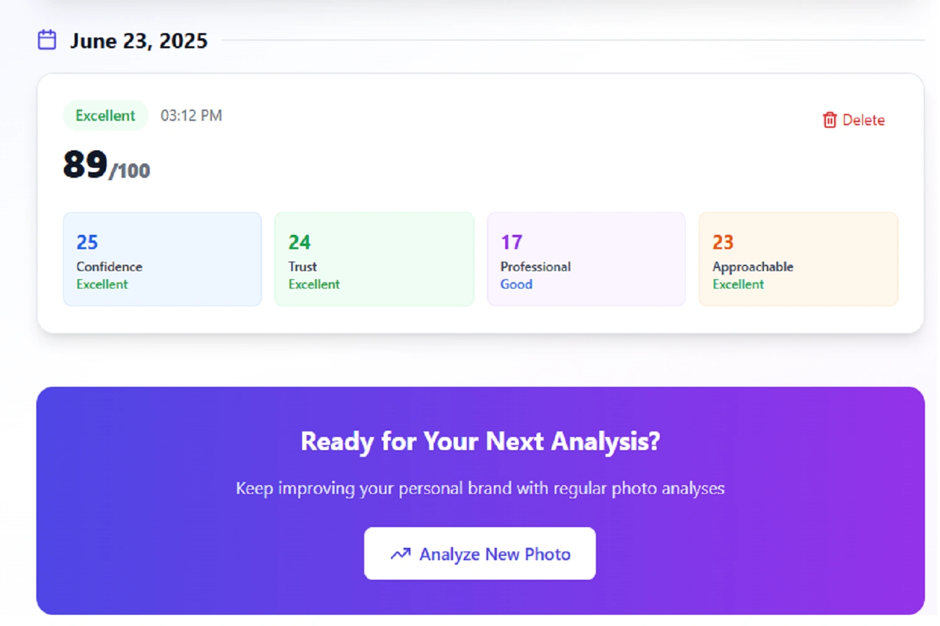Click the red trash can icon
This screenshot has width=940, height=626.
point(829,120)
